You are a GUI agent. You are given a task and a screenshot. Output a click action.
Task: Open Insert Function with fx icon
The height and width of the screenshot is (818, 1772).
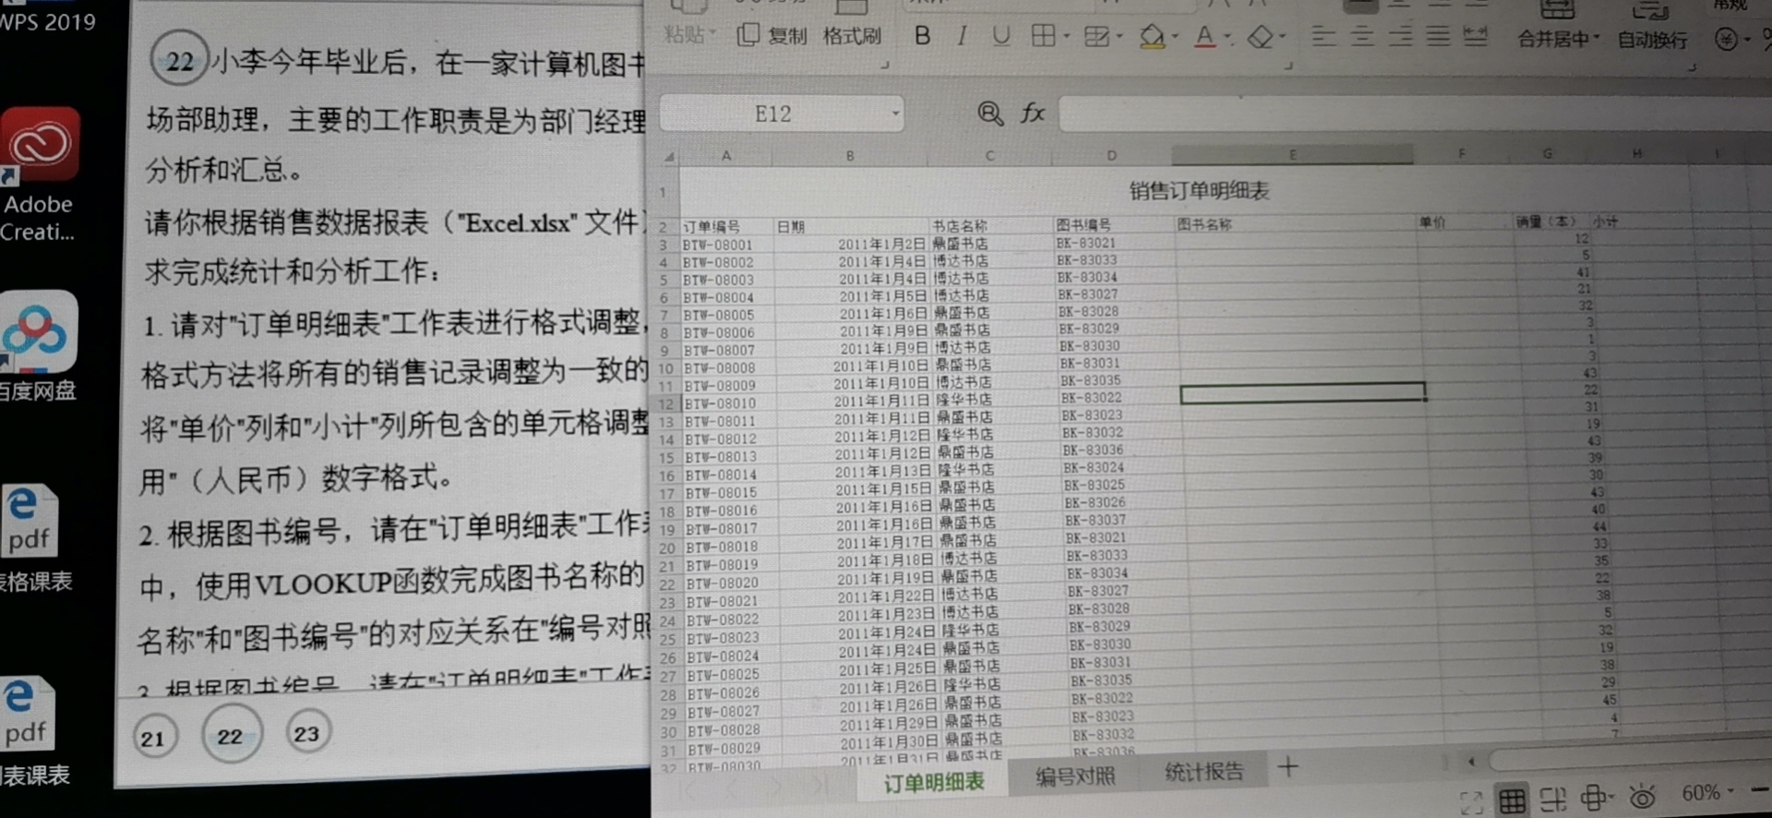coord(1032,113)
